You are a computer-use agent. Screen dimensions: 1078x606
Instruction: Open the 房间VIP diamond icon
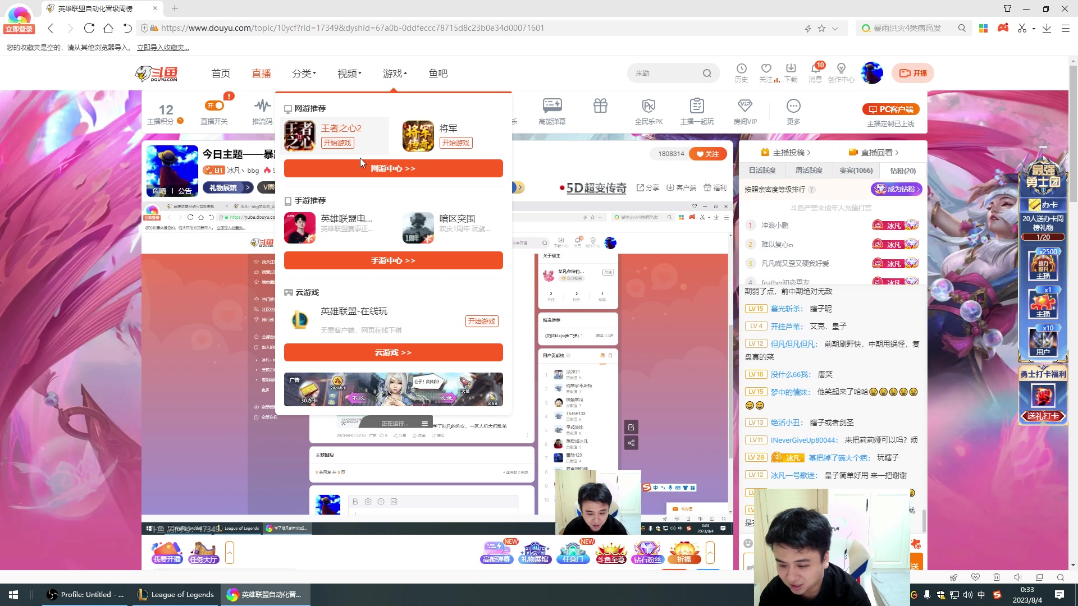(x=745, y=111)
